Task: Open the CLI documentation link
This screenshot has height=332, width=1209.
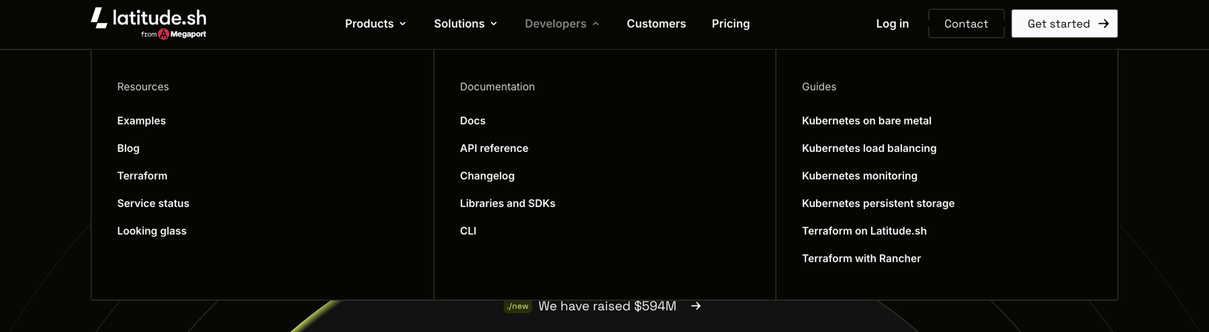Action: tap(468, 231)
